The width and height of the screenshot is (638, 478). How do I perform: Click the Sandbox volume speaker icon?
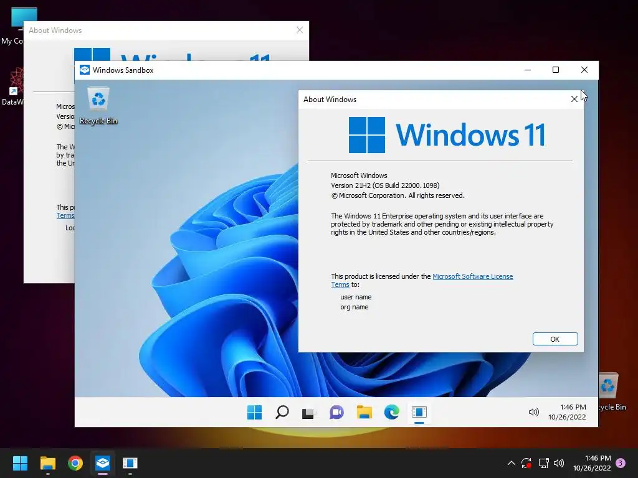[x=533, y=412]
